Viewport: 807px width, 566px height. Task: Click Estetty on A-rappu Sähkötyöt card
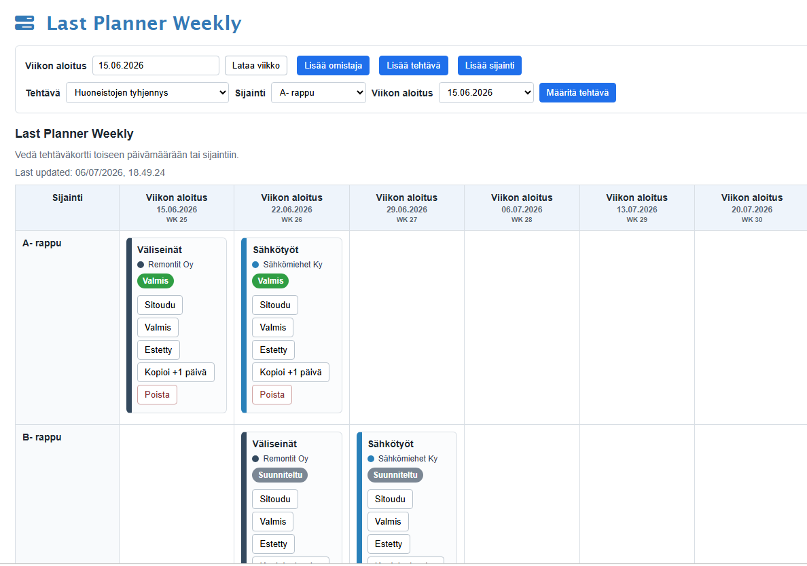[273, 350]
